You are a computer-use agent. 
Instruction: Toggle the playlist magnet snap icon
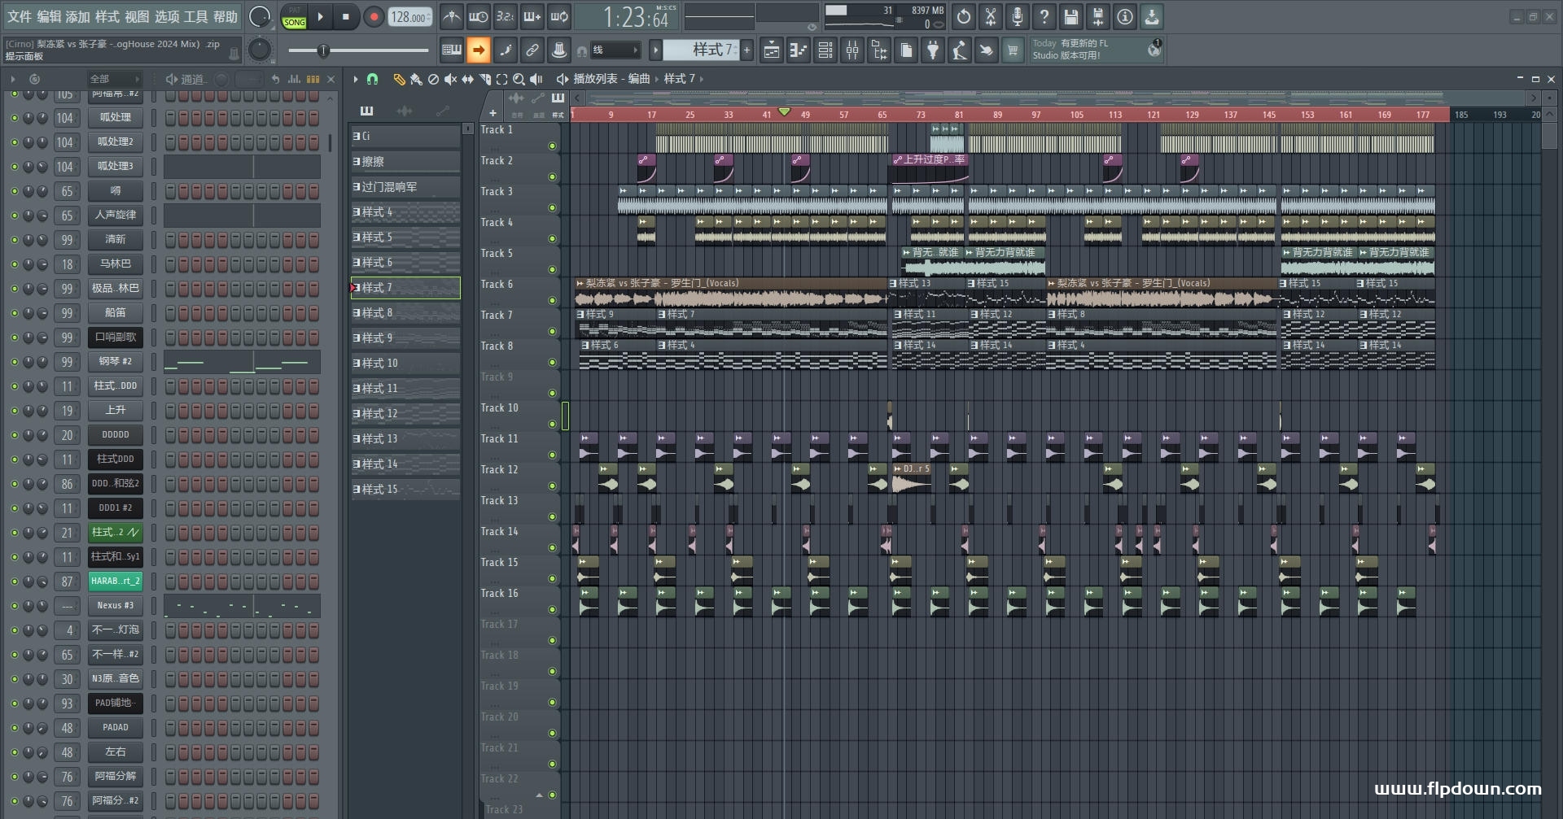(372, 79)
